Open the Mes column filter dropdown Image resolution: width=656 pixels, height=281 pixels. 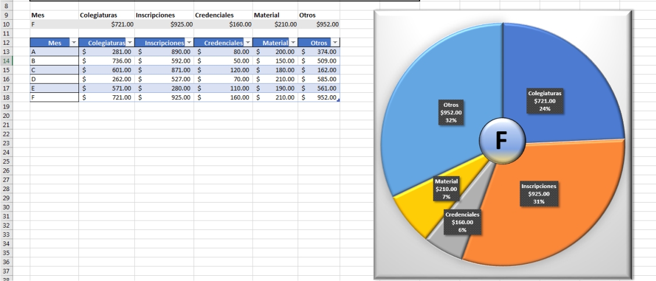73,42
